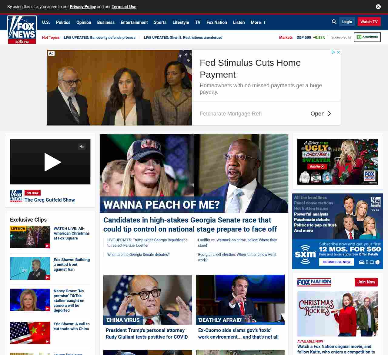The height and width of the screenshot is (355, 388).
Task: Click SiriusXM Subscribe Now button
Action: (x=336, y=262)
